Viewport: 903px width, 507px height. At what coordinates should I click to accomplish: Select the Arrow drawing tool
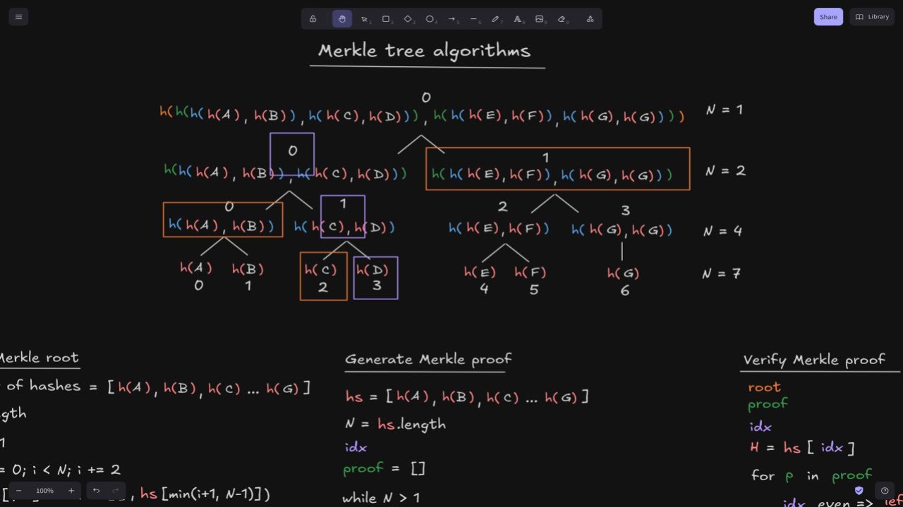(x=451, y=19)
